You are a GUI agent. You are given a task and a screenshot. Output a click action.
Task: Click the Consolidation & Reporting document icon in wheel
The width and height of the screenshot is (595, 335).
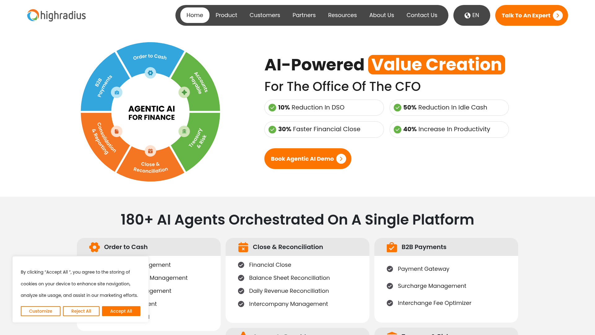tap(117, 131)
